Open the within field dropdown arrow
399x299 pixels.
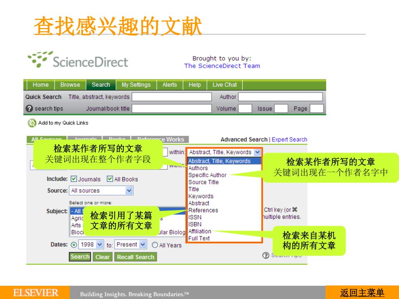click(x=258, y=152)
